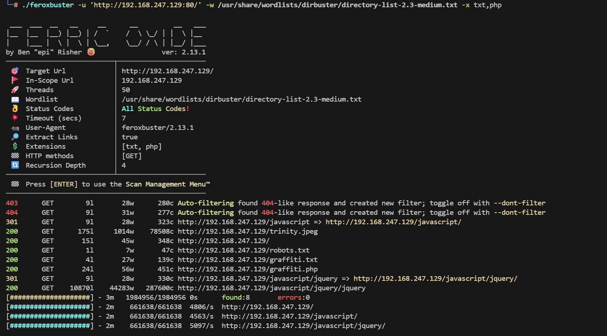
Task: Click the red flag icon for In-Scope Url
Action: pos(15,80)
